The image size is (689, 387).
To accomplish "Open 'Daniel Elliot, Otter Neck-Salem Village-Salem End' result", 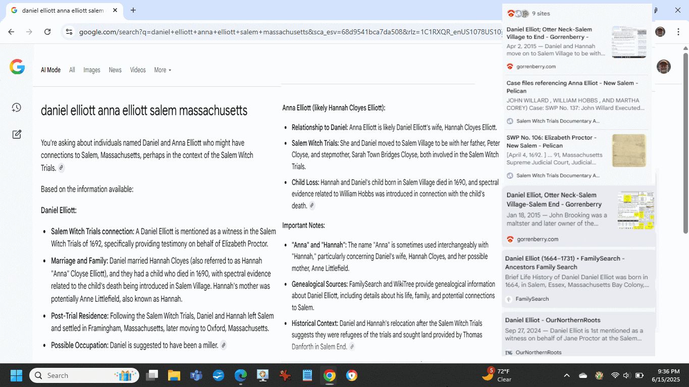I will click(554, 200).
